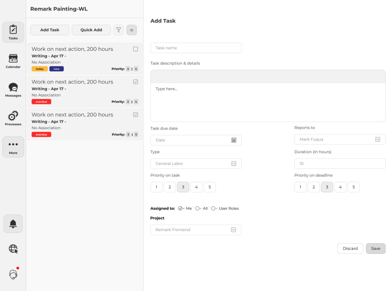Click the Duration in hours field

coord(340,164)
